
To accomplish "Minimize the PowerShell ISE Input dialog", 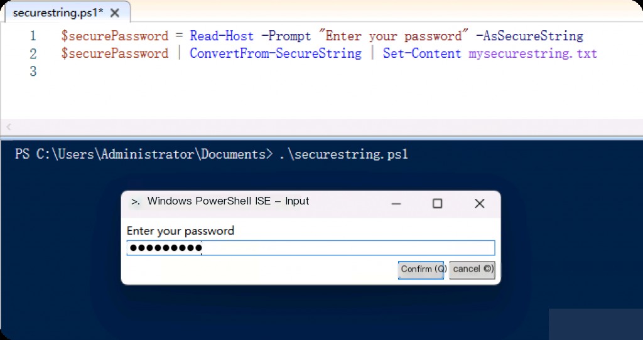I will pos(397,203).
